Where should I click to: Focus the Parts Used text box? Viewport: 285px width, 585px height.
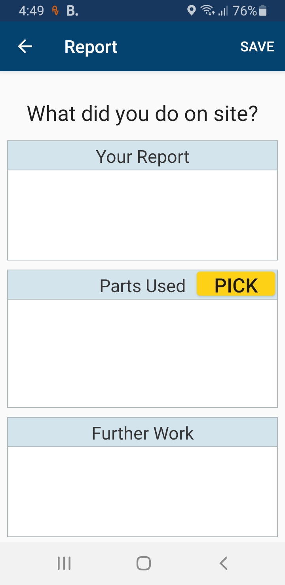point(142,353)
